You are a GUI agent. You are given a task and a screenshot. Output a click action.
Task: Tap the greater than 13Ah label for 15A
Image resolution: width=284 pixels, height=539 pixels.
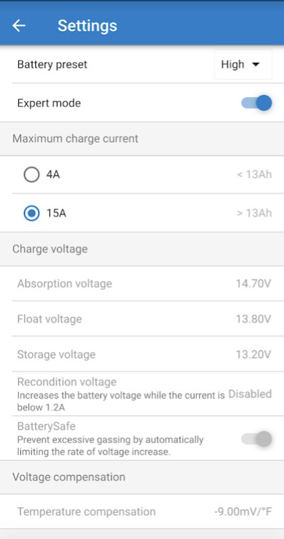click(x=254, y=213)
